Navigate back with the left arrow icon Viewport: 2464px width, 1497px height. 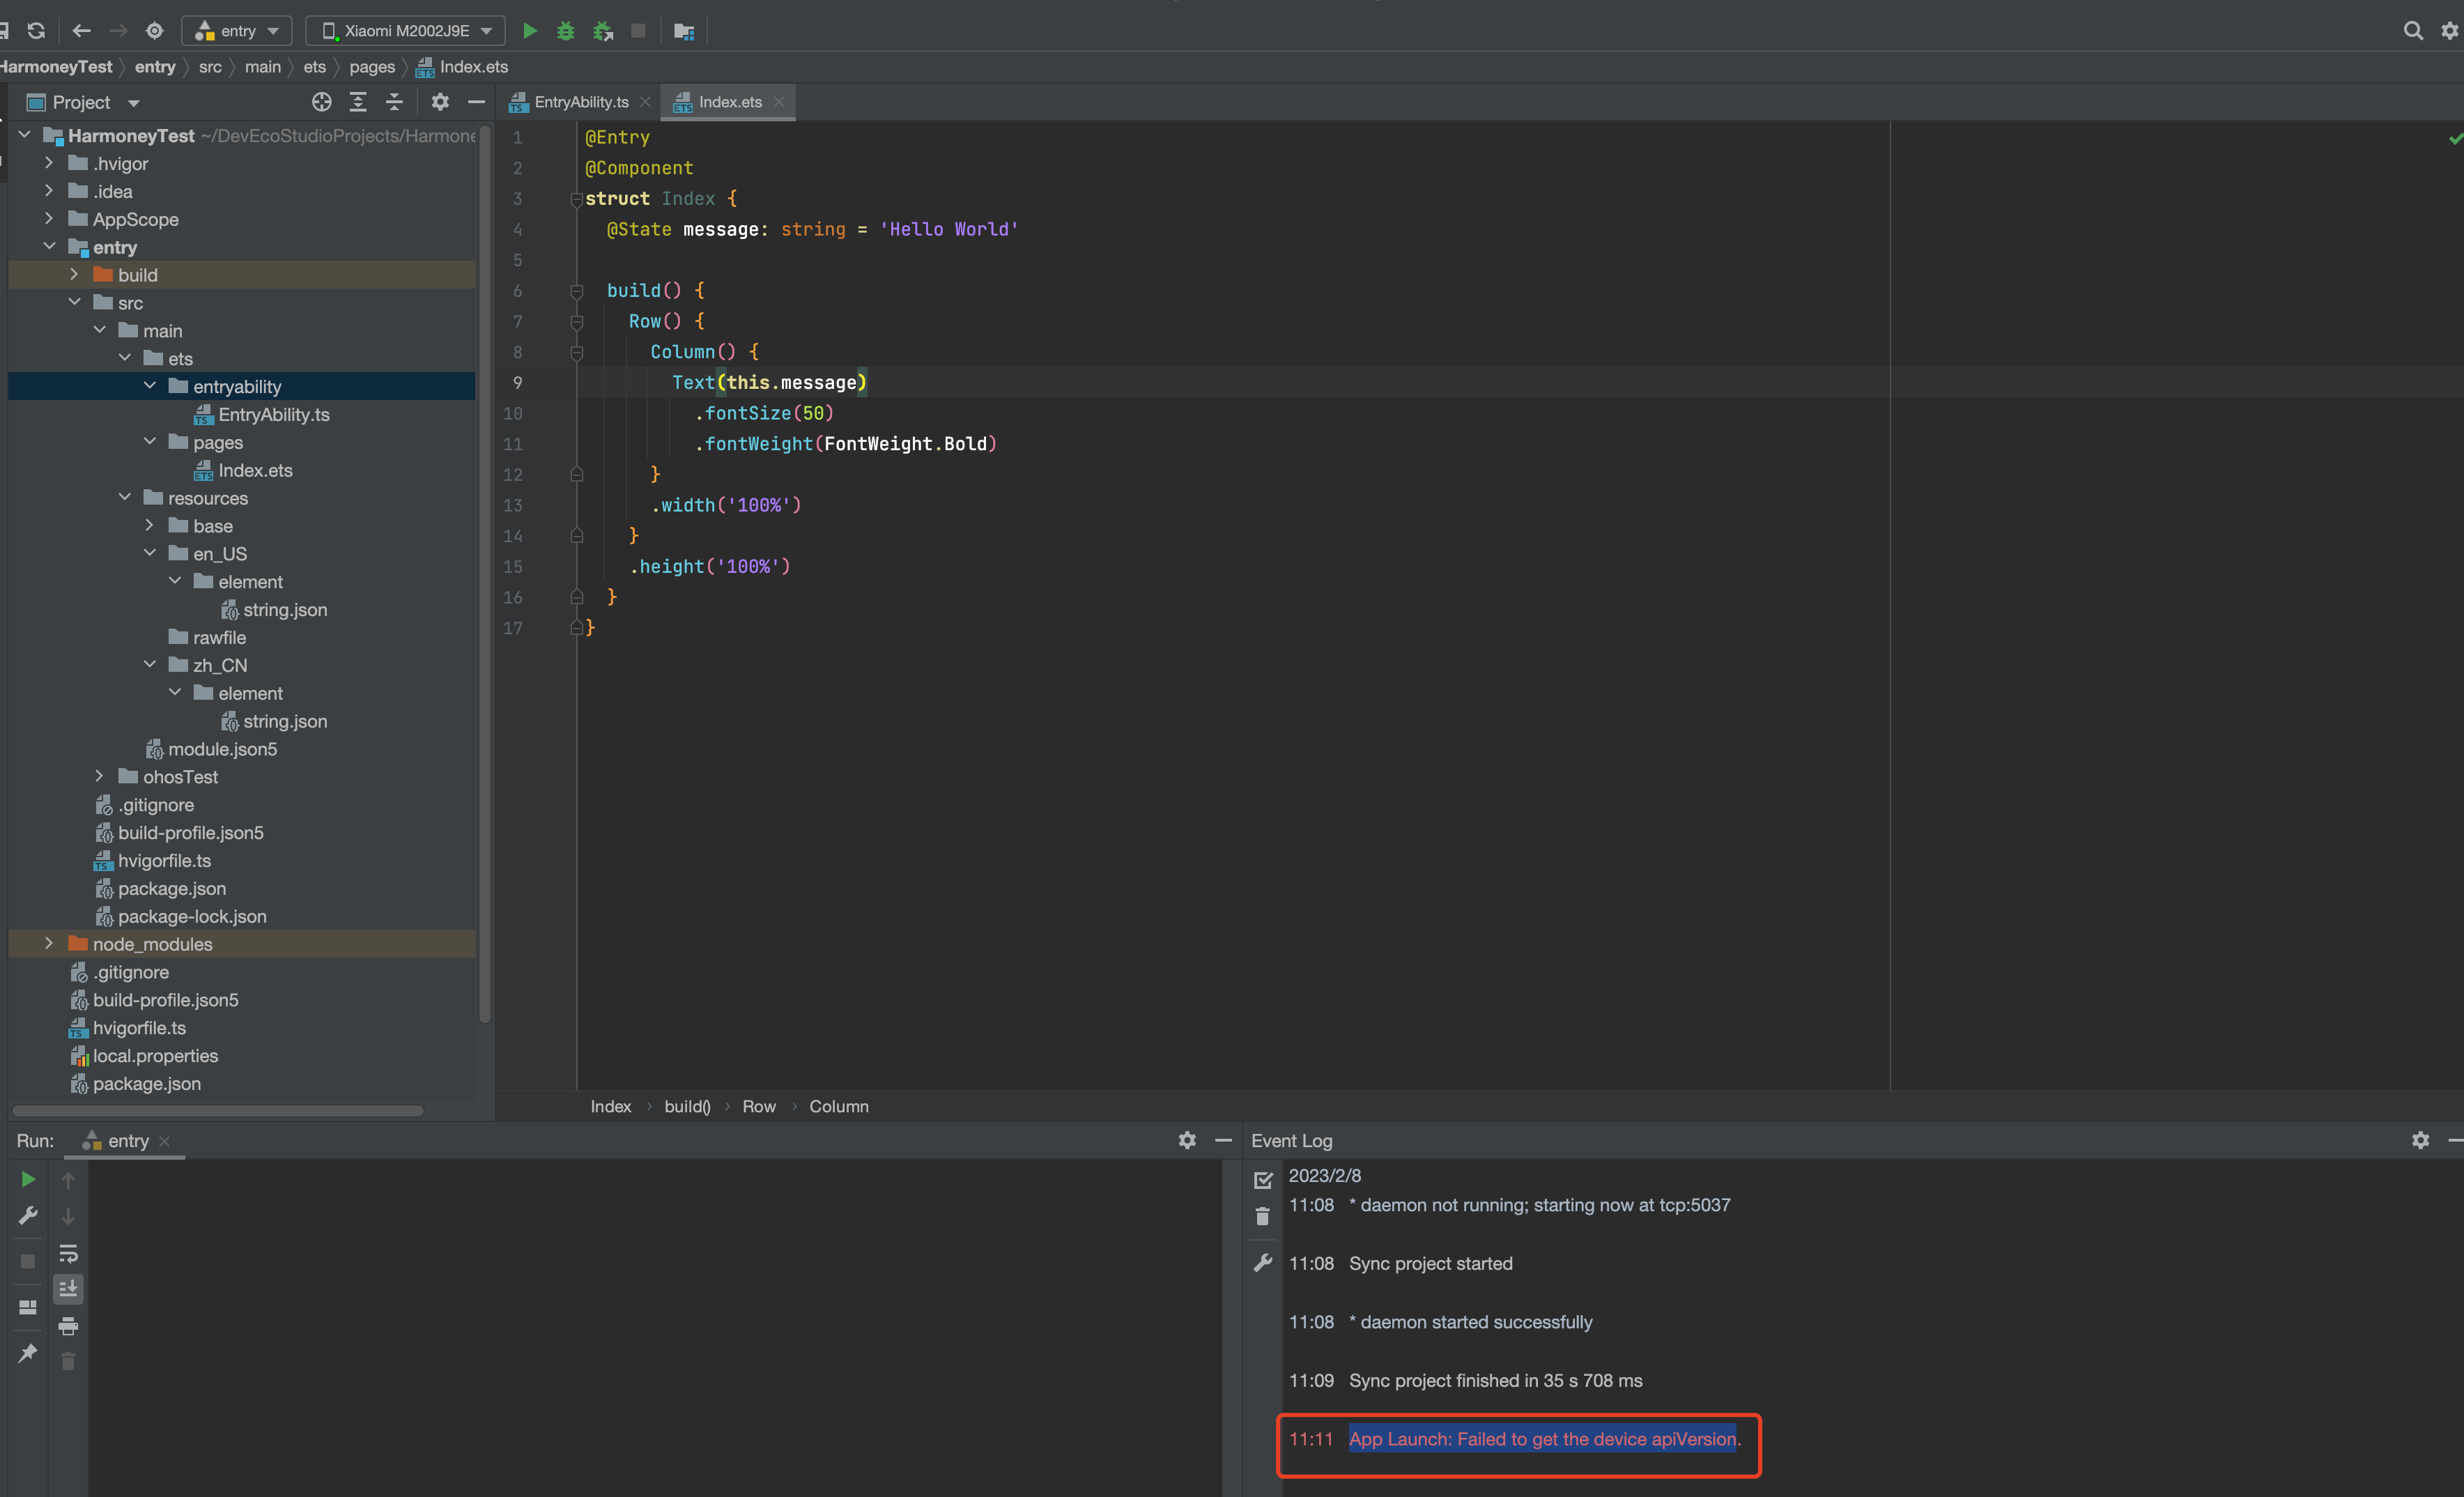point(82,31)
